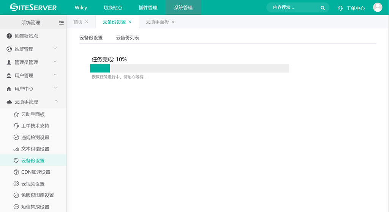Click the 工单中心 headset icon
This screenshot has width=389, height=212.
tap(340, 8)
